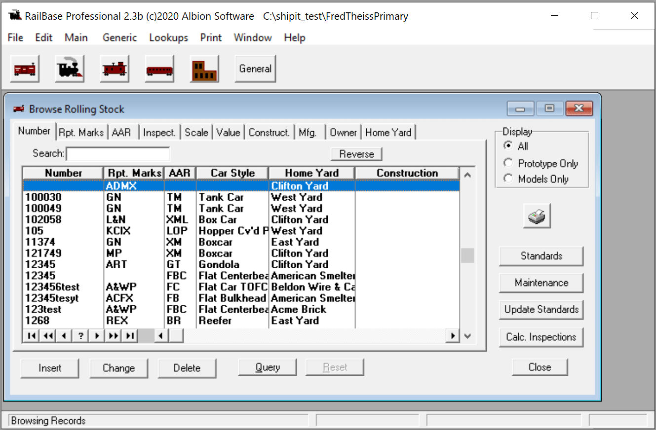Viewport: 656px width, 430px height.
Task: Open the brown factory building toolbar icon
Action: (204, 69)
